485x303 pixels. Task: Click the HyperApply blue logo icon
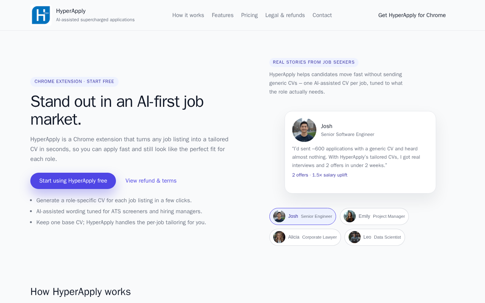tap(41, 15)
